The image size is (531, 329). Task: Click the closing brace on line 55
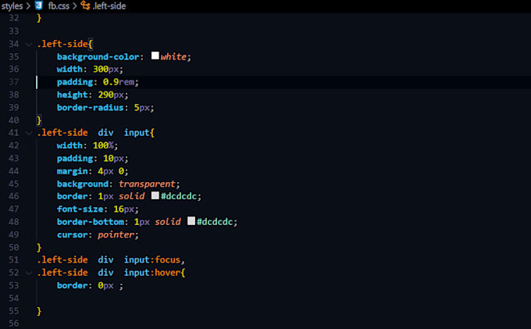(39, 311)
